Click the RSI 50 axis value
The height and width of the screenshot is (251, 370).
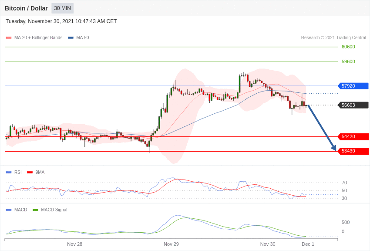pos(344,190)
